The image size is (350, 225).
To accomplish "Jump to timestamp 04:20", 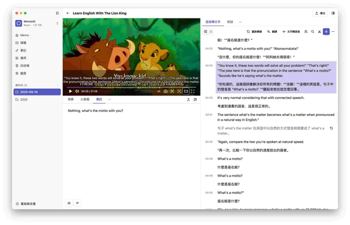I will pos(209,48).
